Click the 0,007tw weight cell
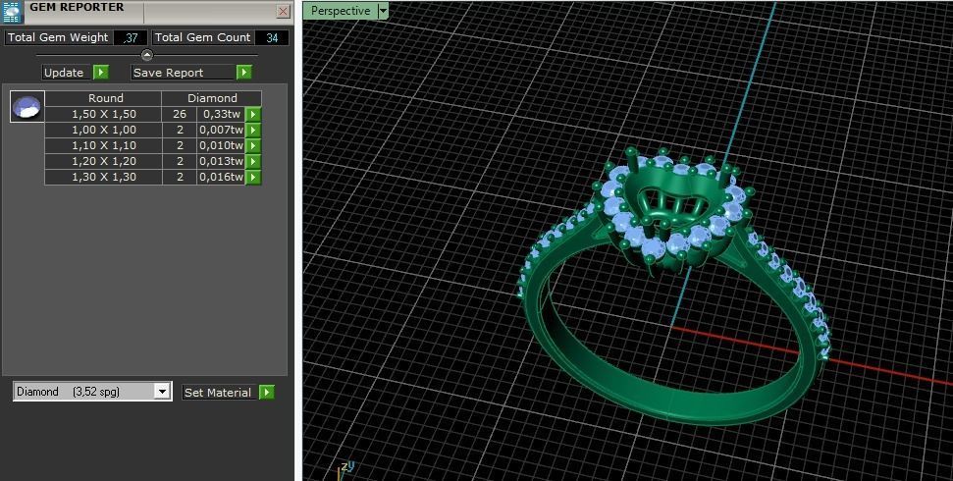The image size is (953, 481). tap(221, 130)
